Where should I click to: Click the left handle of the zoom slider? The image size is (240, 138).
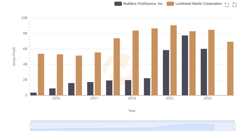[31, 126]
